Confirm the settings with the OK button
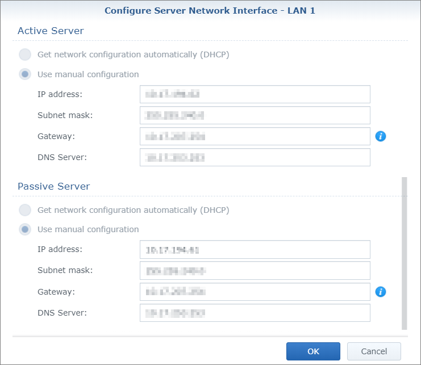The height and width of the screenshot is (365, 421). (313, 351)
